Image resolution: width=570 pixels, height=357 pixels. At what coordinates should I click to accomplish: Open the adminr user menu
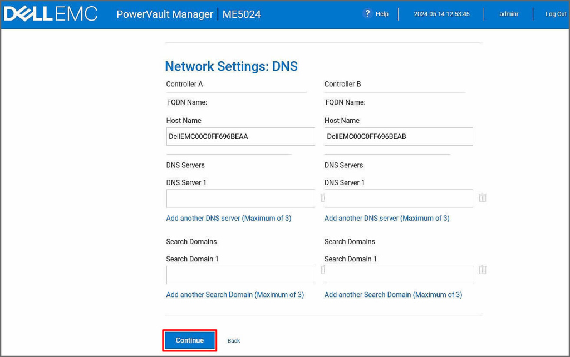point(509,14)
